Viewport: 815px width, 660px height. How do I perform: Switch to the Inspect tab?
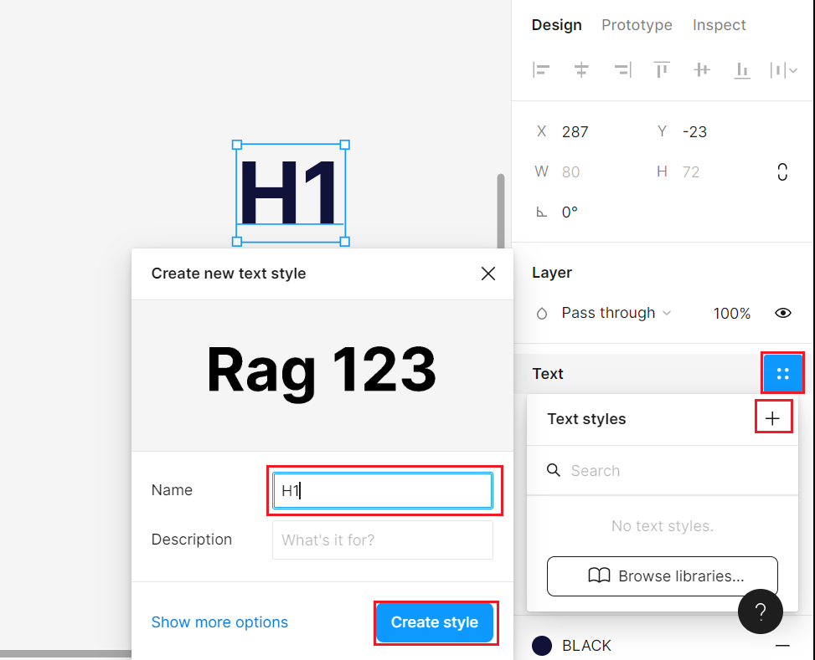719,25
